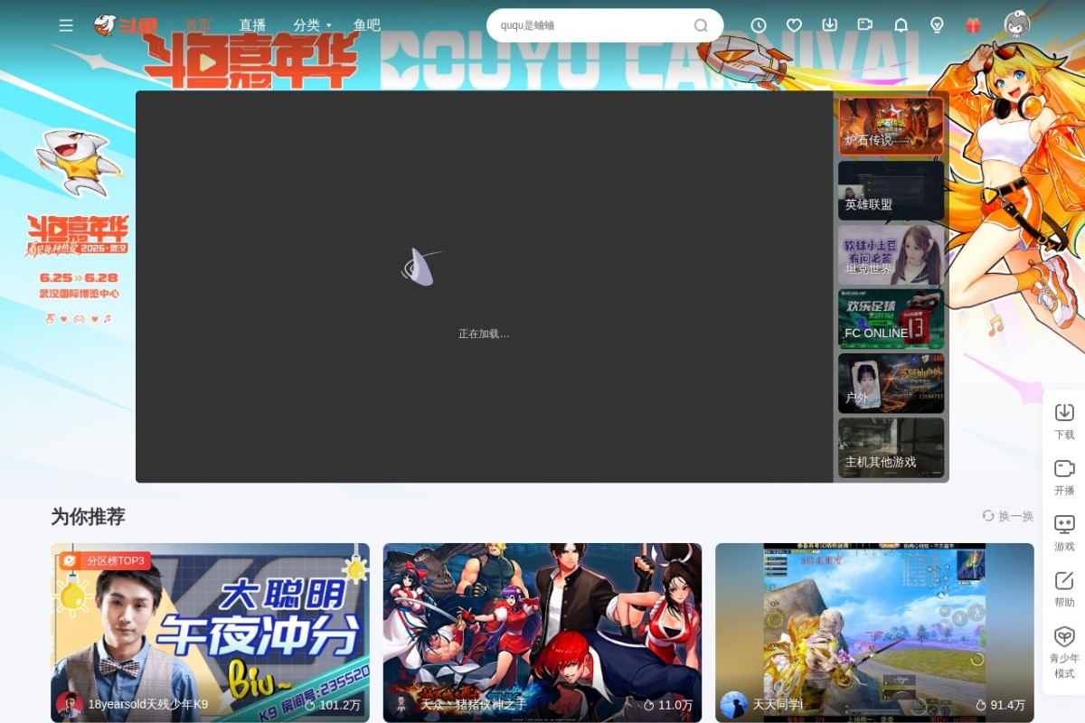Expand the 分类 dropdown menu
1085x723 pixels.
tap(312, 25)
